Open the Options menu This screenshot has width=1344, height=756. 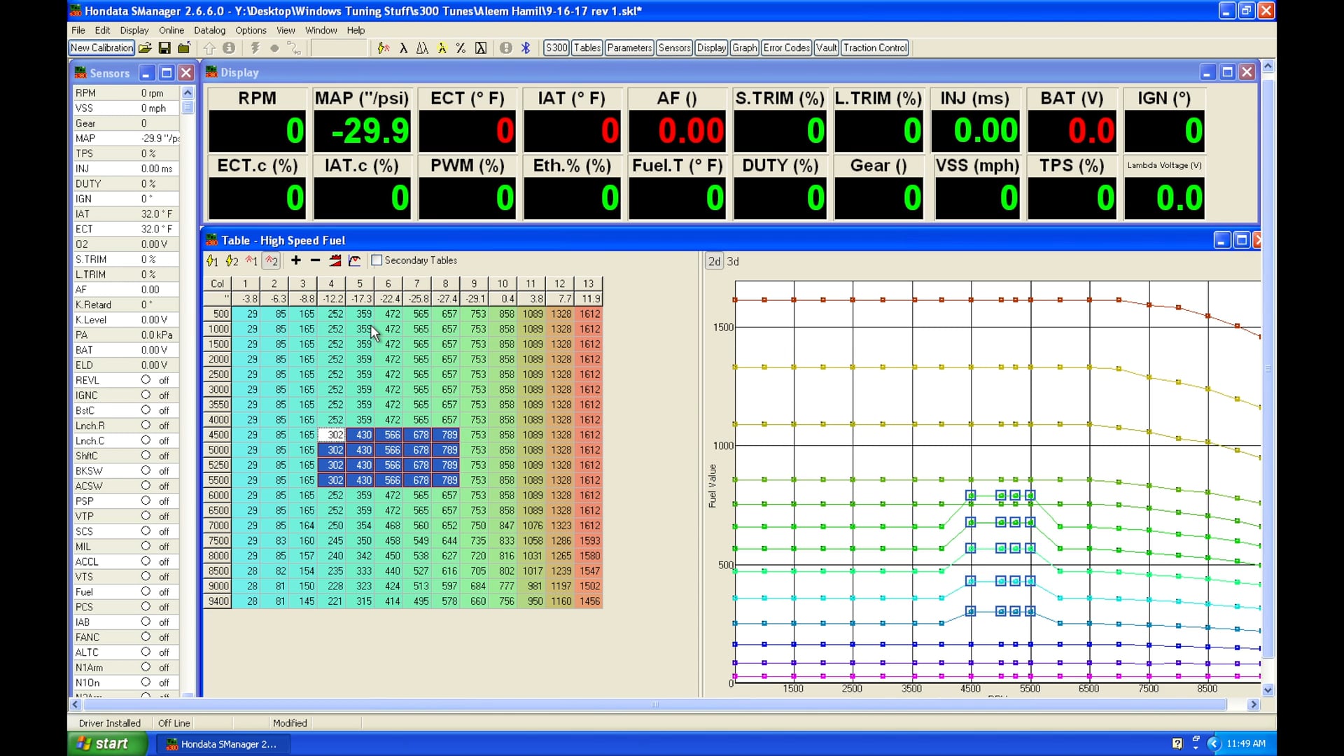251,30
